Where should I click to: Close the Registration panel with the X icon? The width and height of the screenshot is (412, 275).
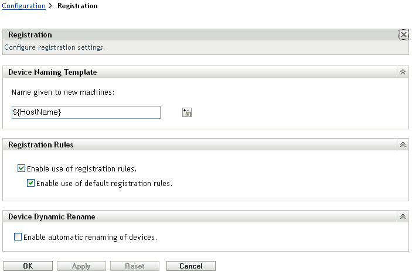click(x=403, y=35)
